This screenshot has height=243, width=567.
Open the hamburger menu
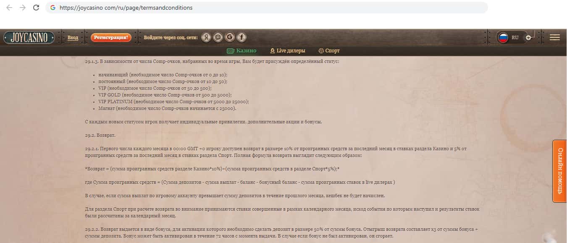(x=555, y=37)
